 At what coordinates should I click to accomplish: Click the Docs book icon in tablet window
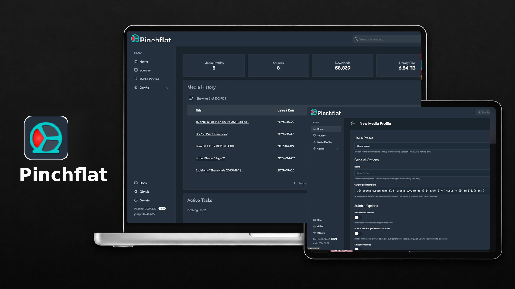click(x=314, y=220)
